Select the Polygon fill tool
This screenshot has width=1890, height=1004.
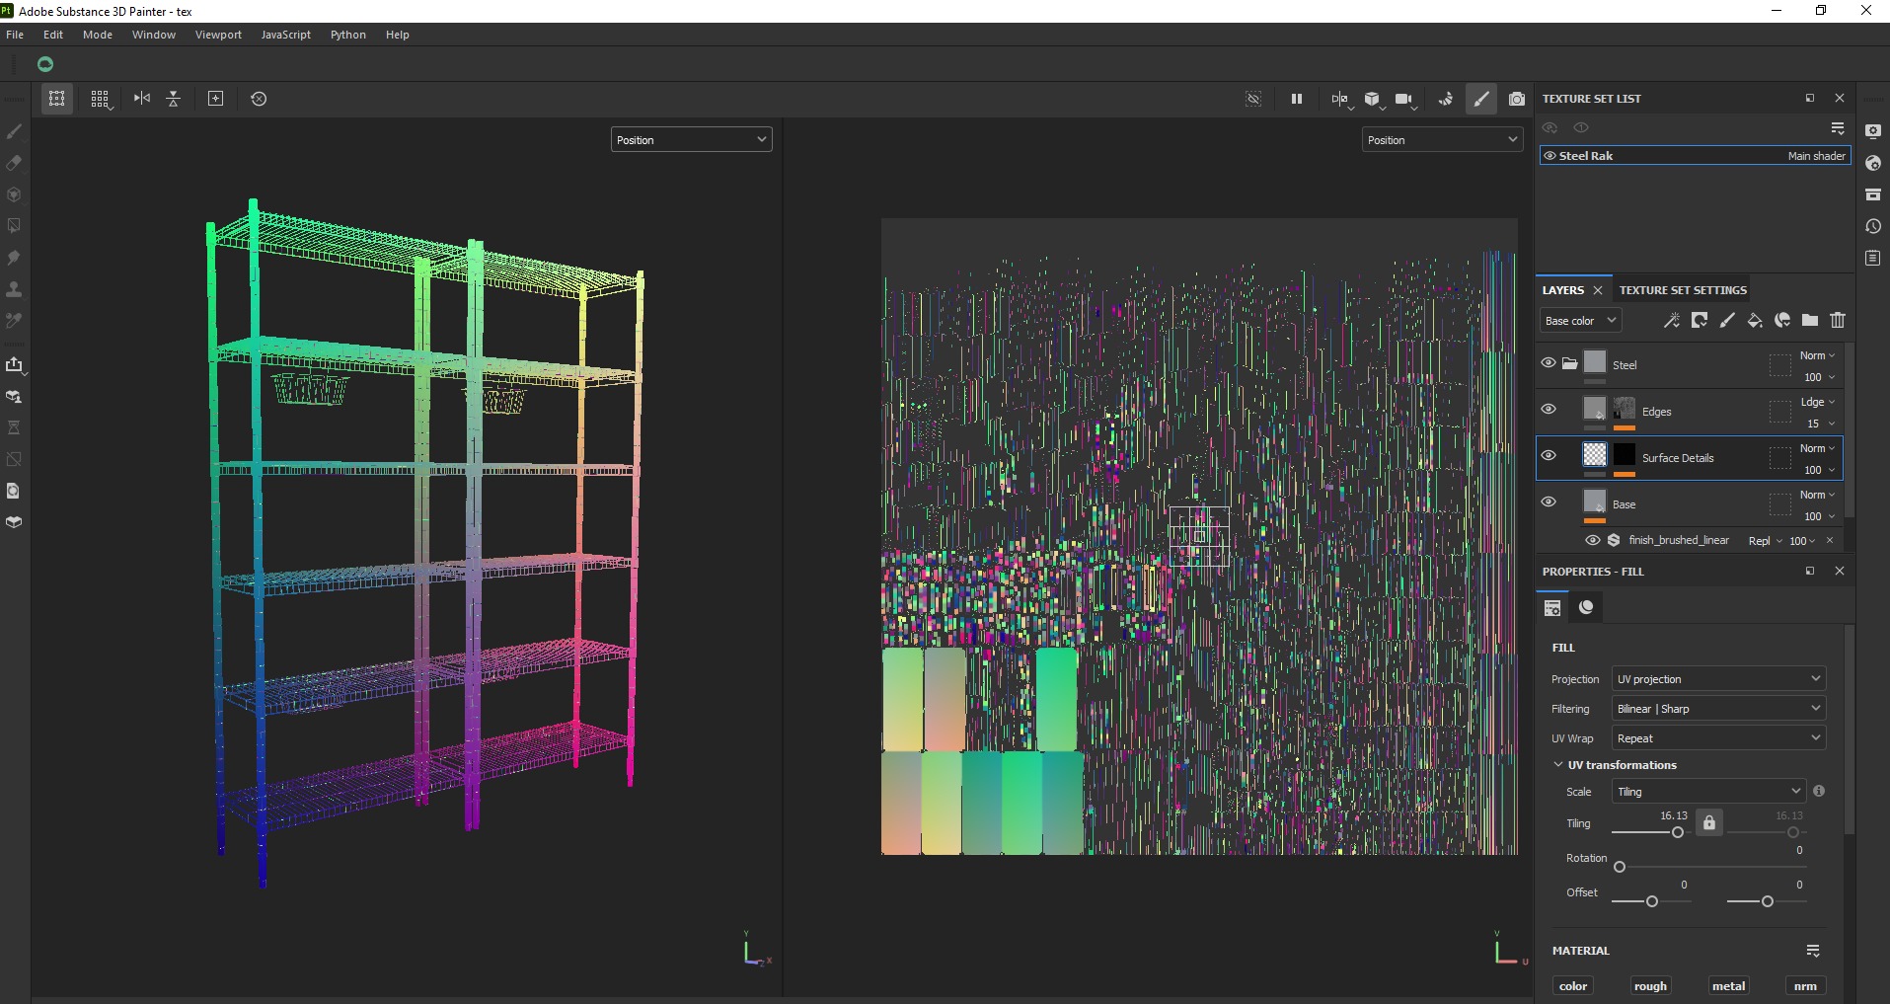(x=14, y=226)
